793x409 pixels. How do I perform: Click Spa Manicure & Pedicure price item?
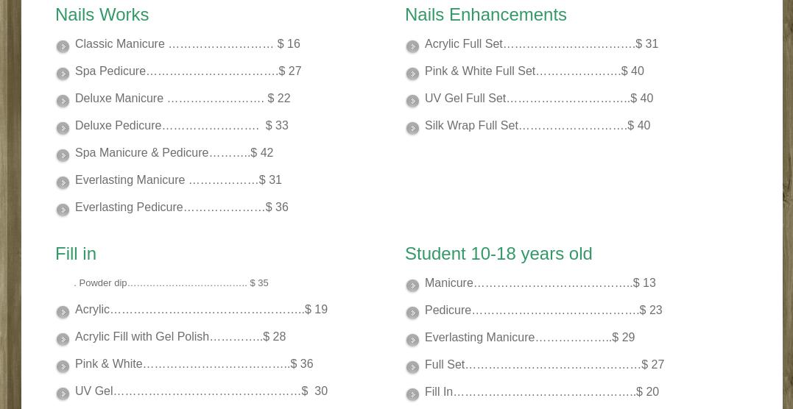(174, 153)
